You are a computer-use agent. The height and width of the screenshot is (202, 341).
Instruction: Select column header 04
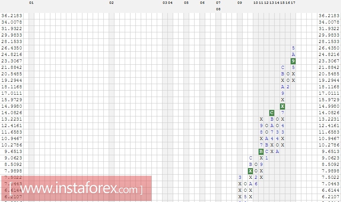pyautogui.click(x=170, y=3)
